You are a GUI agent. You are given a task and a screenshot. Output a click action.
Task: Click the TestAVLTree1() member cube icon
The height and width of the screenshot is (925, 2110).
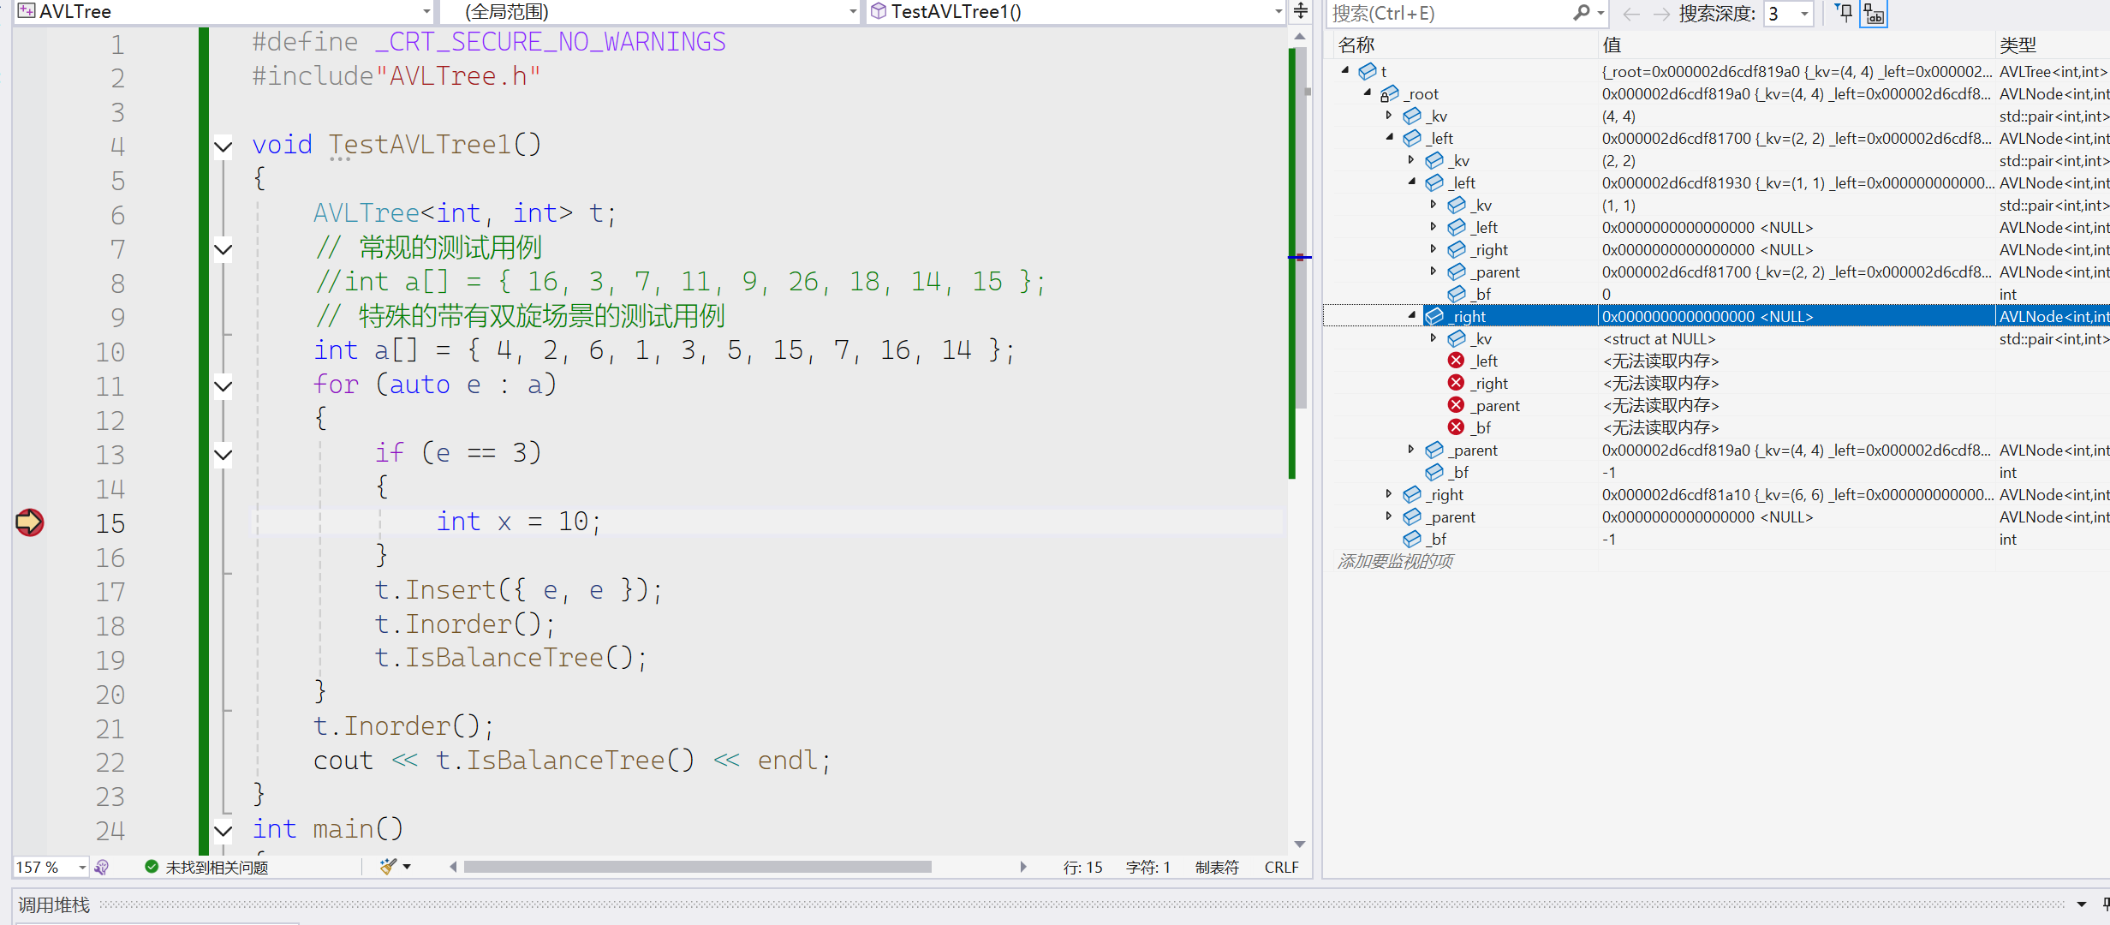[878, 11]
